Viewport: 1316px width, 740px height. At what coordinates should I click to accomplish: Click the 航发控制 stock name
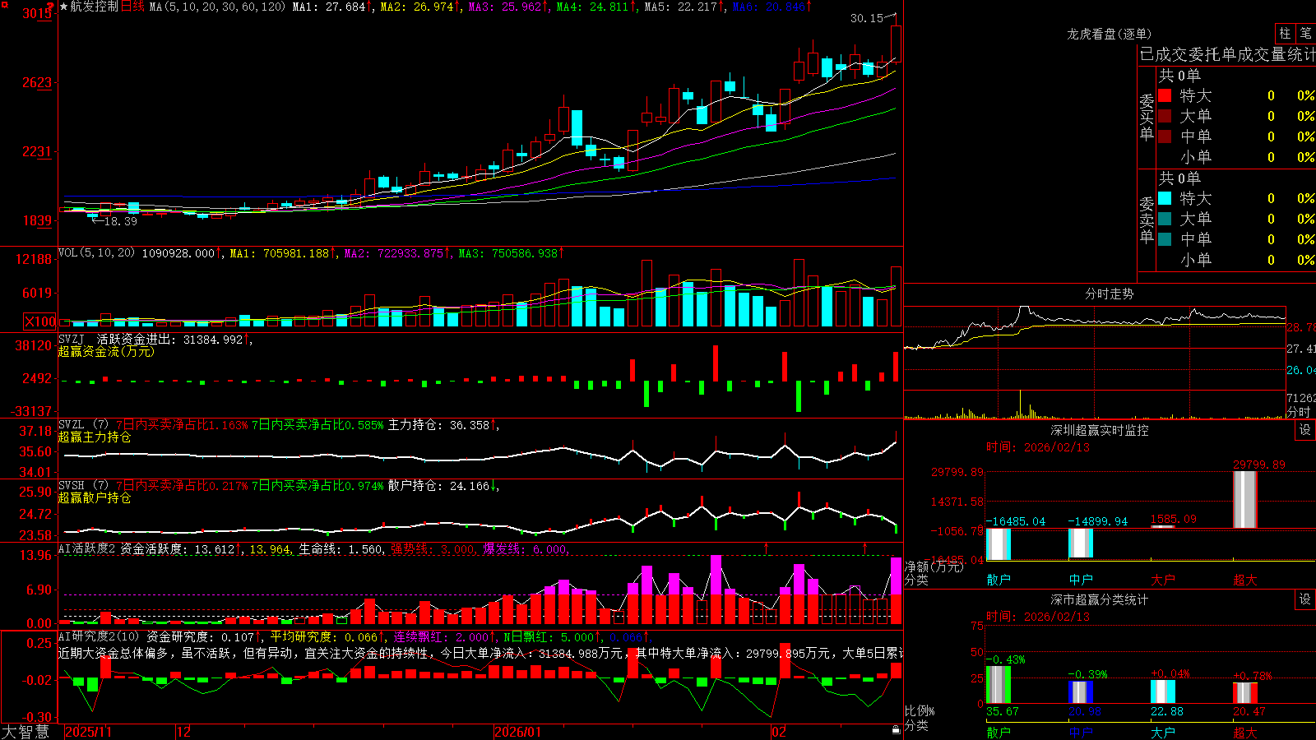point(94,7)
